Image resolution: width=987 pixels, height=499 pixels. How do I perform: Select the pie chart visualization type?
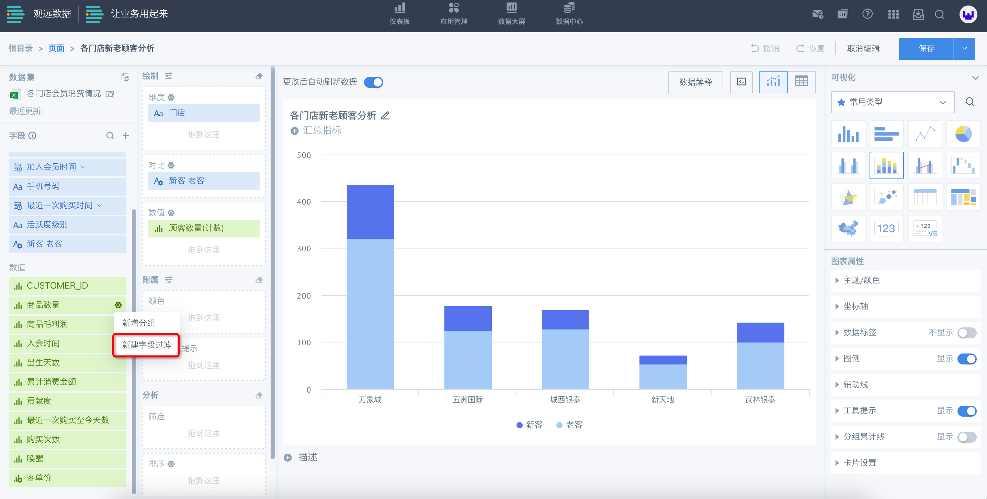[x=963, y=134]
